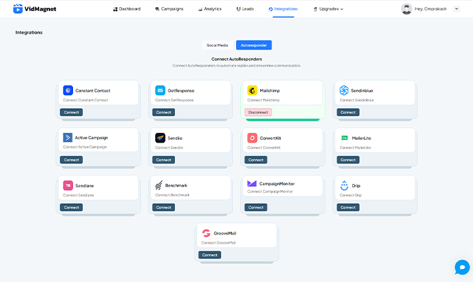Screen dimensions: 473x282
Task: Click the user profile avatar
Action: click(406, 8)
